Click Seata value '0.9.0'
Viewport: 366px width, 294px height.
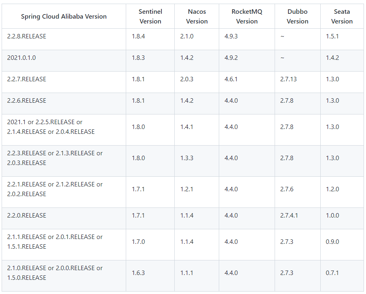[x=332, y=242]
